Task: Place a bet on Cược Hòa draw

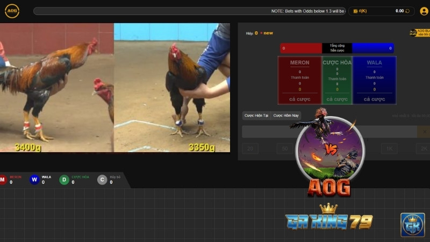Action: pos(337,99)
